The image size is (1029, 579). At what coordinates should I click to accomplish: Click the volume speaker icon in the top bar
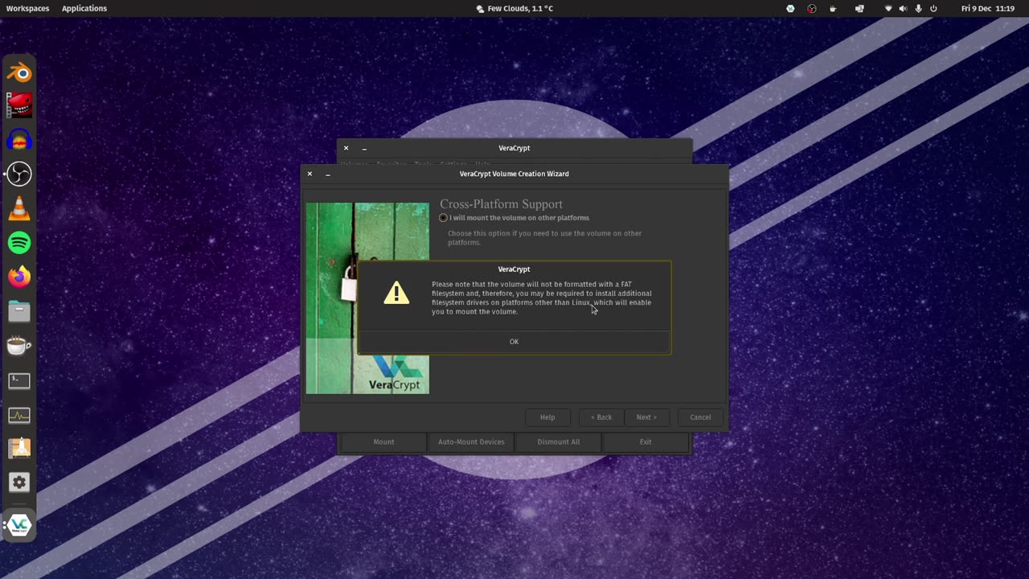click(903, 8)
